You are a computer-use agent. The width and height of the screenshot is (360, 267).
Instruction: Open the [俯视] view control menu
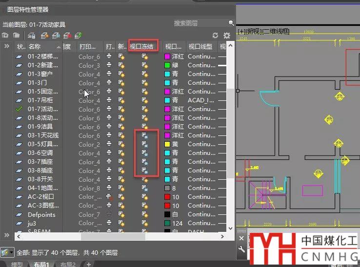253,31
